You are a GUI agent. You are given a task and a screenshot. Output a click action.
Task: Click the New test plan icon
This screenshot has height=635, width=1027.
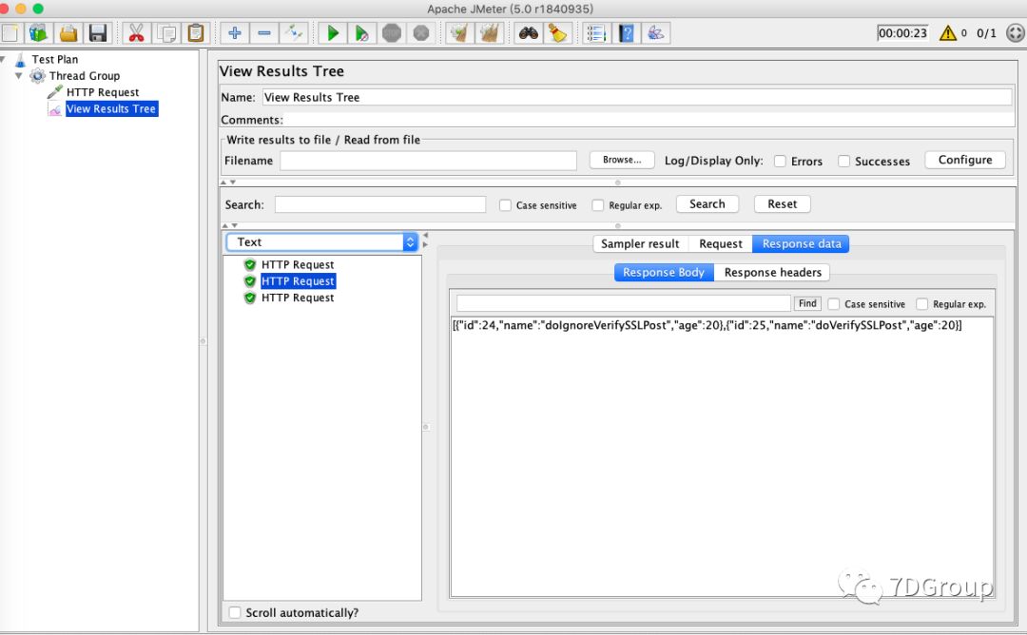coord(10,32)
